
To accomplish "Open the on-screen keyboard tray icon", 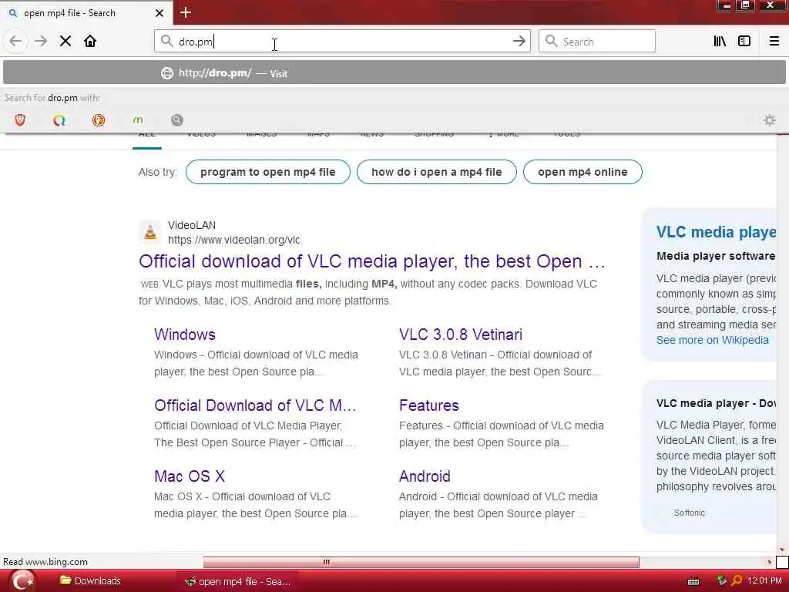I will pyautogui.click(x=693, y=581).
